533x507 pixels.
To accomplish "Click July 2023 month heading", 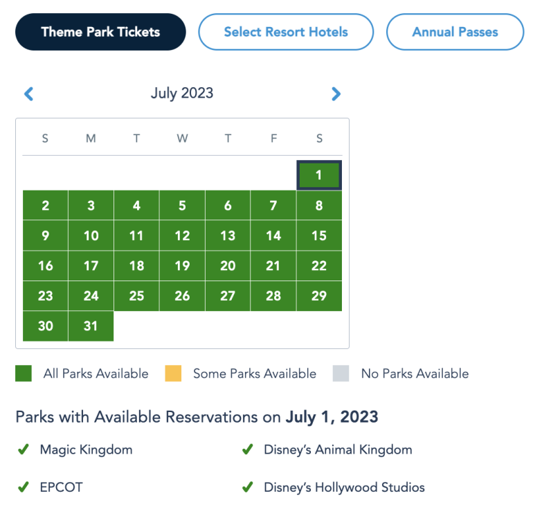I will pos(182,93).
